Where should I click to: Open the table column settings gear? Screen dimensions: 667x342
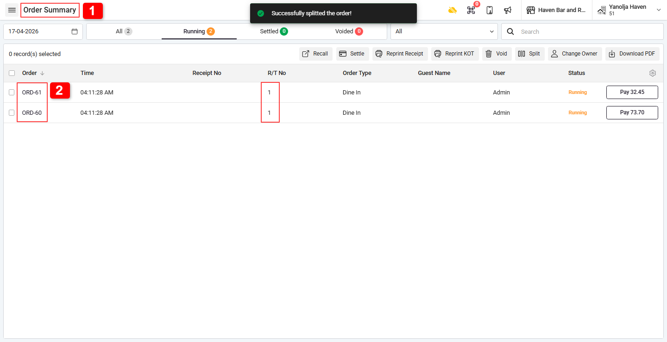click(x=653, y=73)
